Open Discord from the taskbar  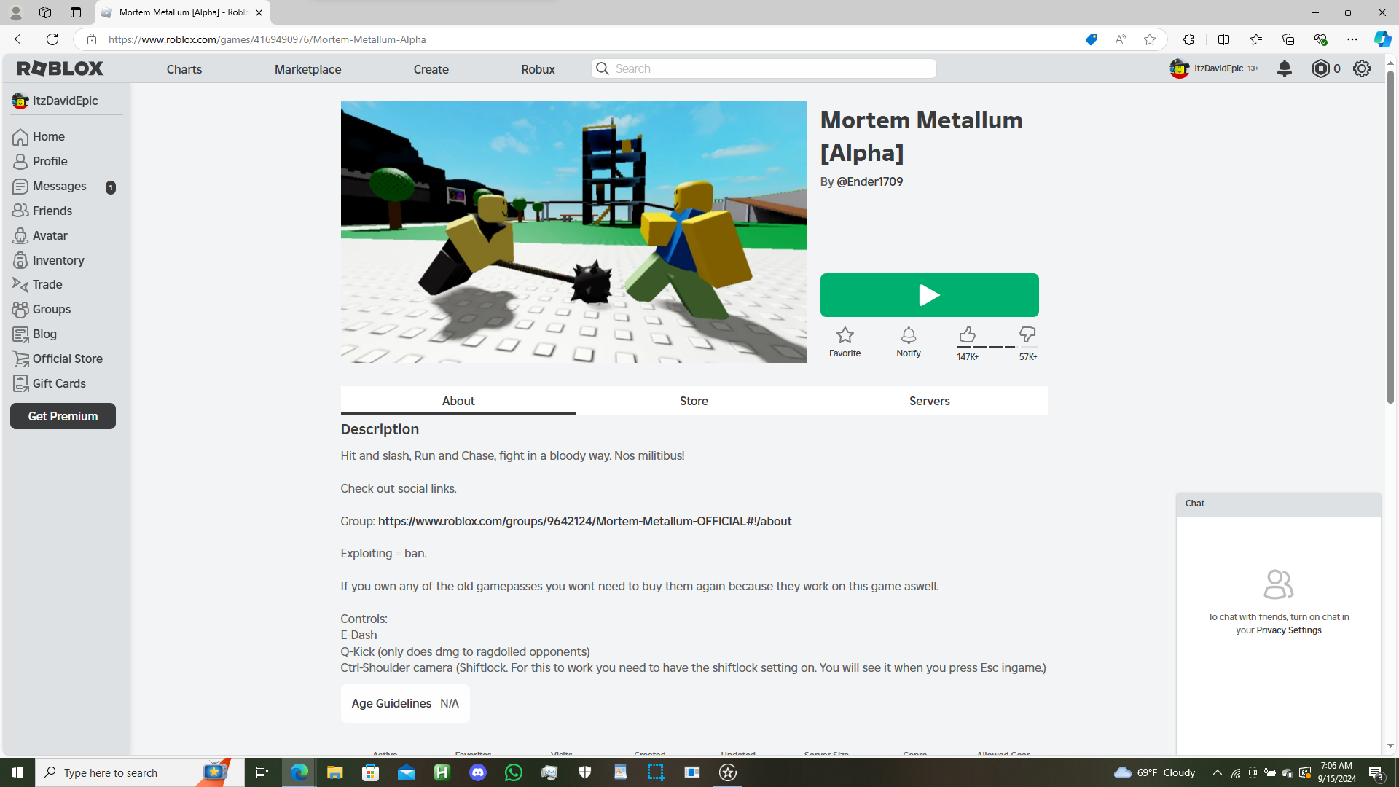pyautogui.click(x=478, y=772)
